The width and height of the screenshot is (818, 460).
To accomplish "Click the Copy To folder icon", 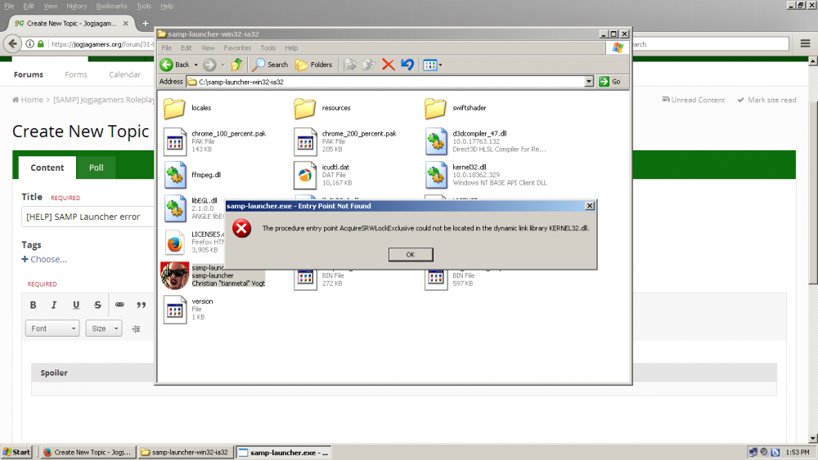I will 369,65.
